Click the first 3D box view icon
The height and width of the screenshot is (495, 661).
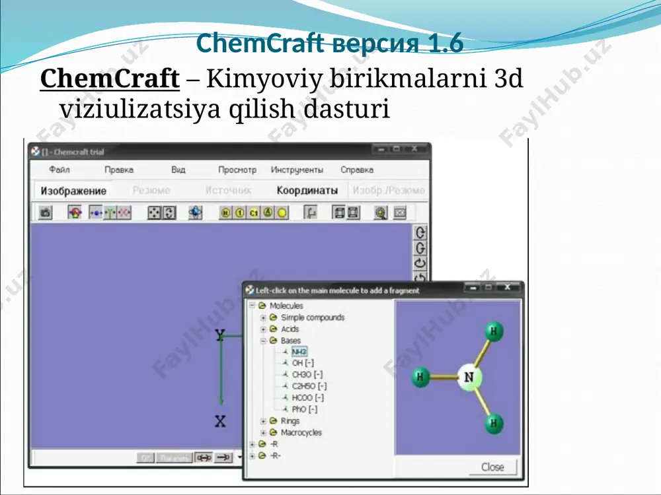tap(338, 213)
